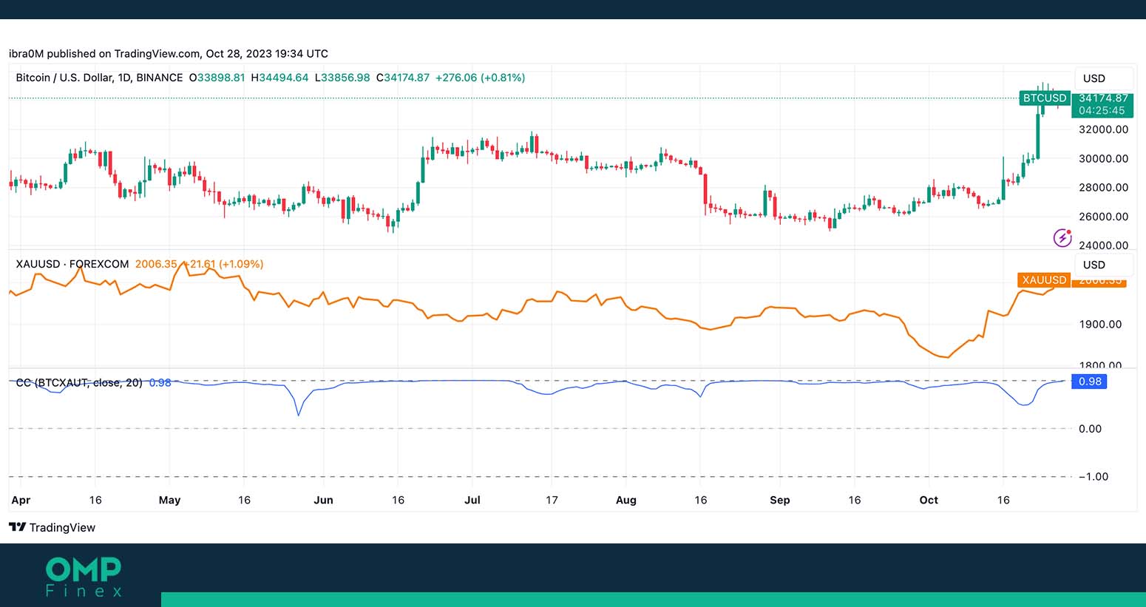Viewport: 1146px width, 607px height.
Task: Click the blue 0.98 correlation value tag
Action: point(1090,382)
